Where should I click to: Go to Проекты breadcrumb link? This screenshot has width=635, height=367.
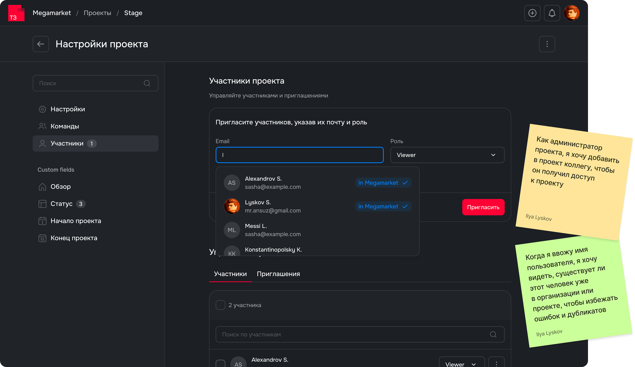pos(97,13)
